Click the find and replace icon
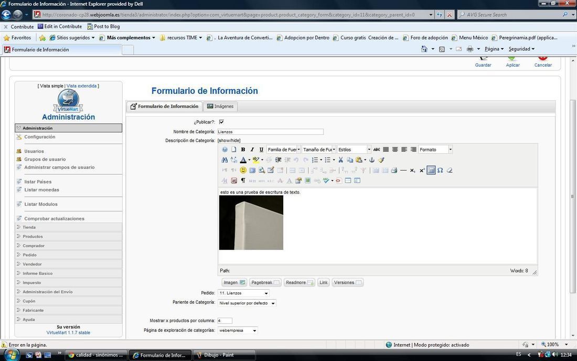The image size is (577, 361). (x=233, y=160)
